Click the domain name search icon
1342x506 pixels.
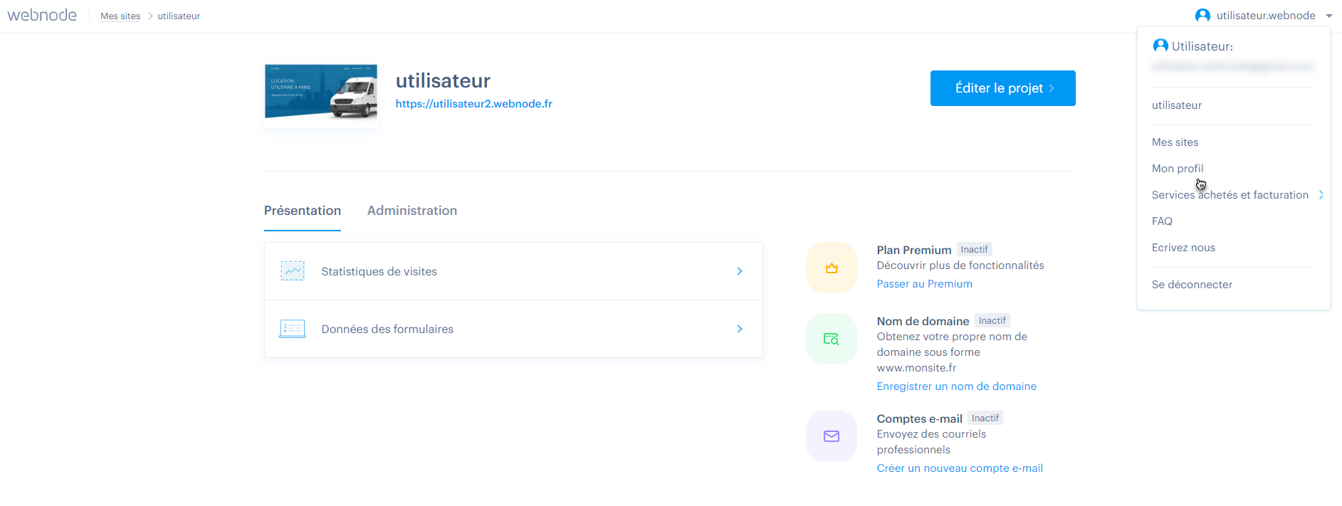(831, 339)
